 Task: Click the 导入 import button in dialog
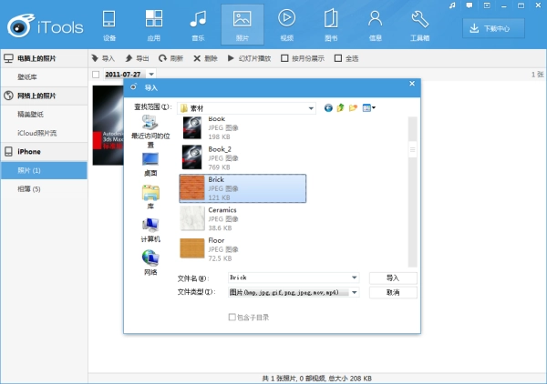pos(393,278)
